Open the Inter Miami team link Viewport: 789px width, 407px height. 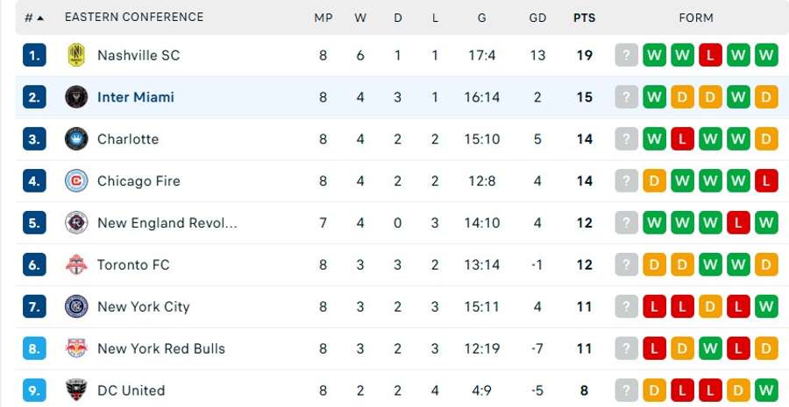coord(136,97)
